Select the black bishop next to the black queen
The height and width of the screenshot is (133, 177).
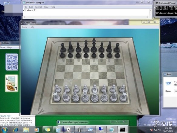(x=78, y=47)
